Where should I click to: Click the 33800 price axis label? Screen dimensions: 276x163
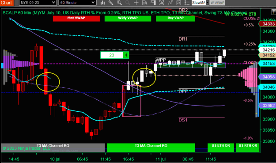point(268,141)
